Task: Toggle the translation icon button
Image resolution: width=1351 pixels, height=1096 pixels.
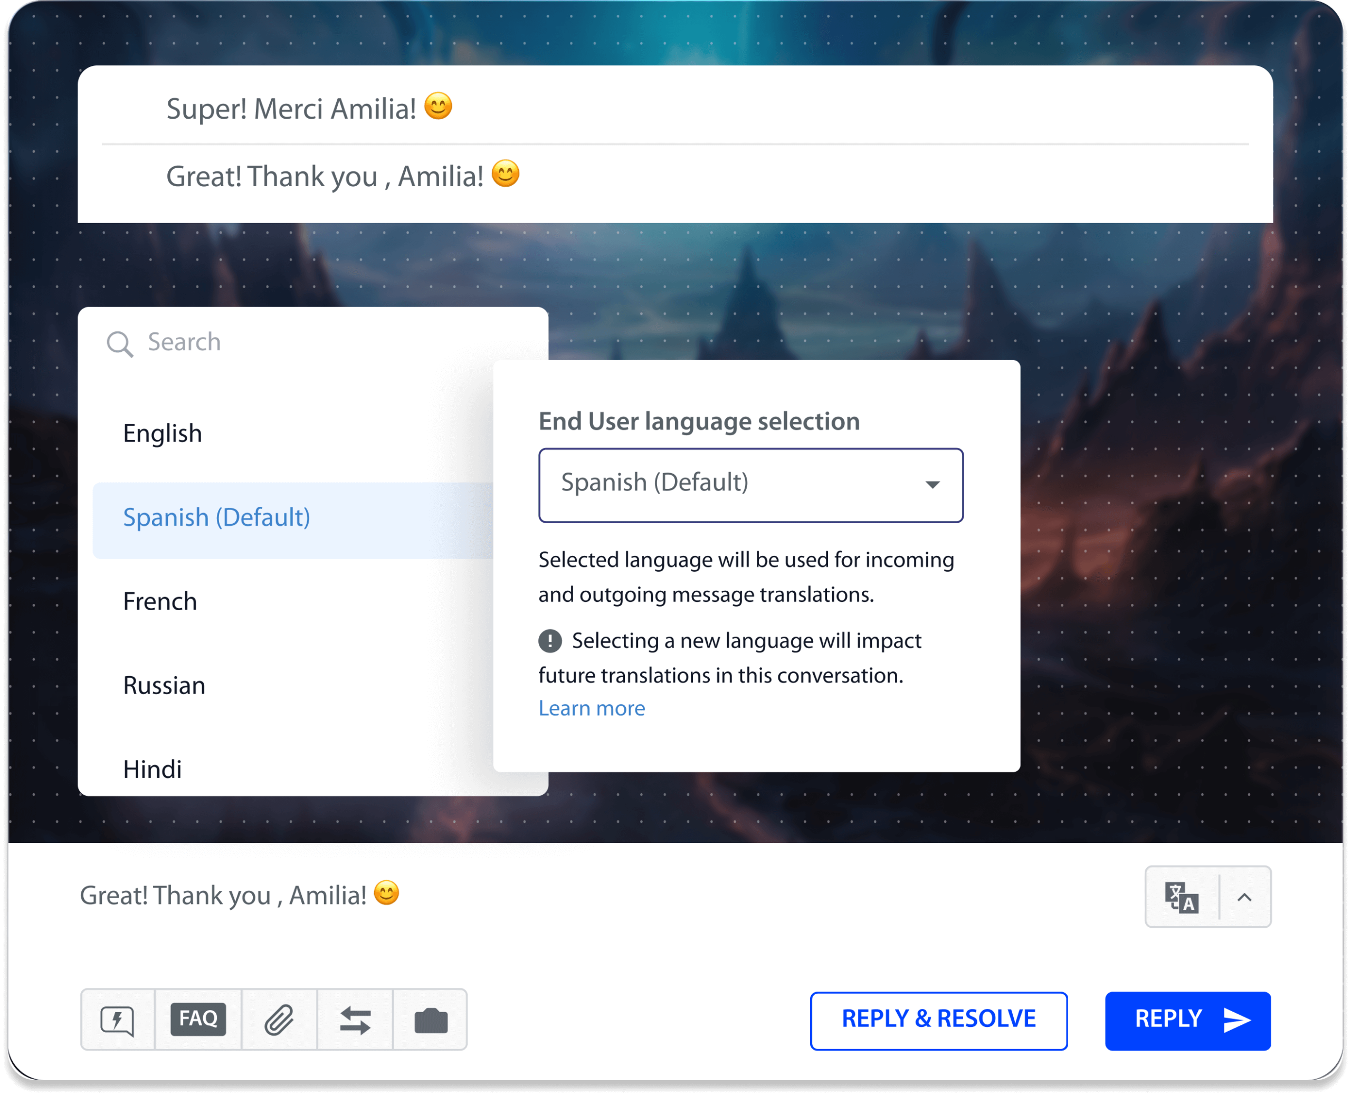Action: pyautogui.click(x=1182, y=897)
